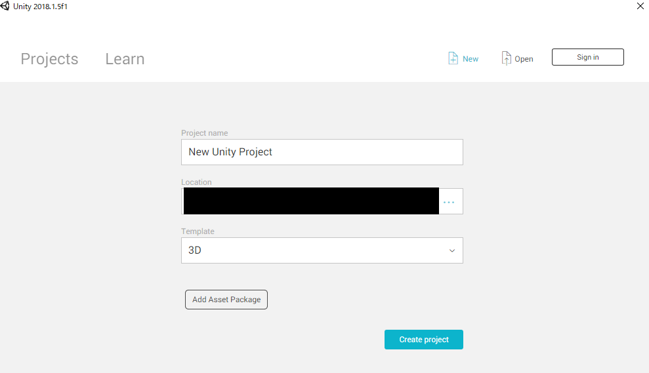Click the Template field label
649x373 pixels.
click(x=198, y=231)
